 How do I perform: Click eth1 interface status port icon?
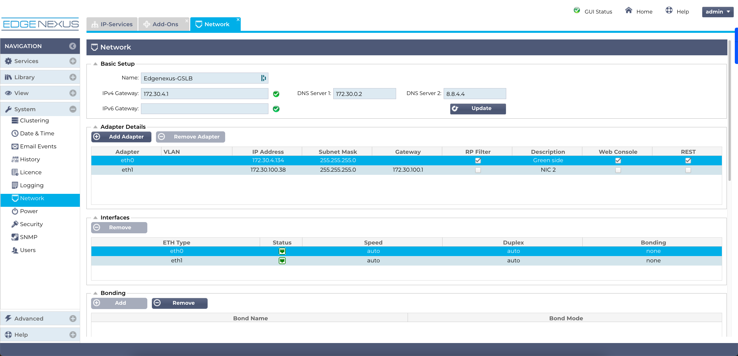[282, 261]
